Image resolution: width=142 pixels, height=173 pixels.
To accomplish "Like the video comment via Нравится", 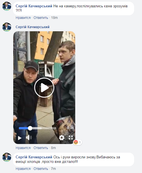I will click(23, 148).
